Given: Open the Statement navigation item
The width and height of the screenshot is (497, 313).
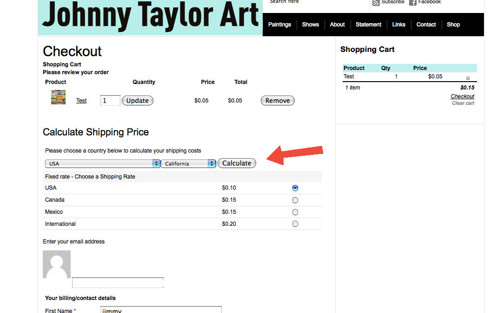Looking at the screenshot, I should coord(368,24).
